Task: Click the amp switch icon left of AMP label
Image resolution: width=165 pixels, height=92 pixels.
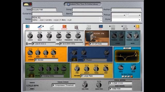Action: point(27,44)
